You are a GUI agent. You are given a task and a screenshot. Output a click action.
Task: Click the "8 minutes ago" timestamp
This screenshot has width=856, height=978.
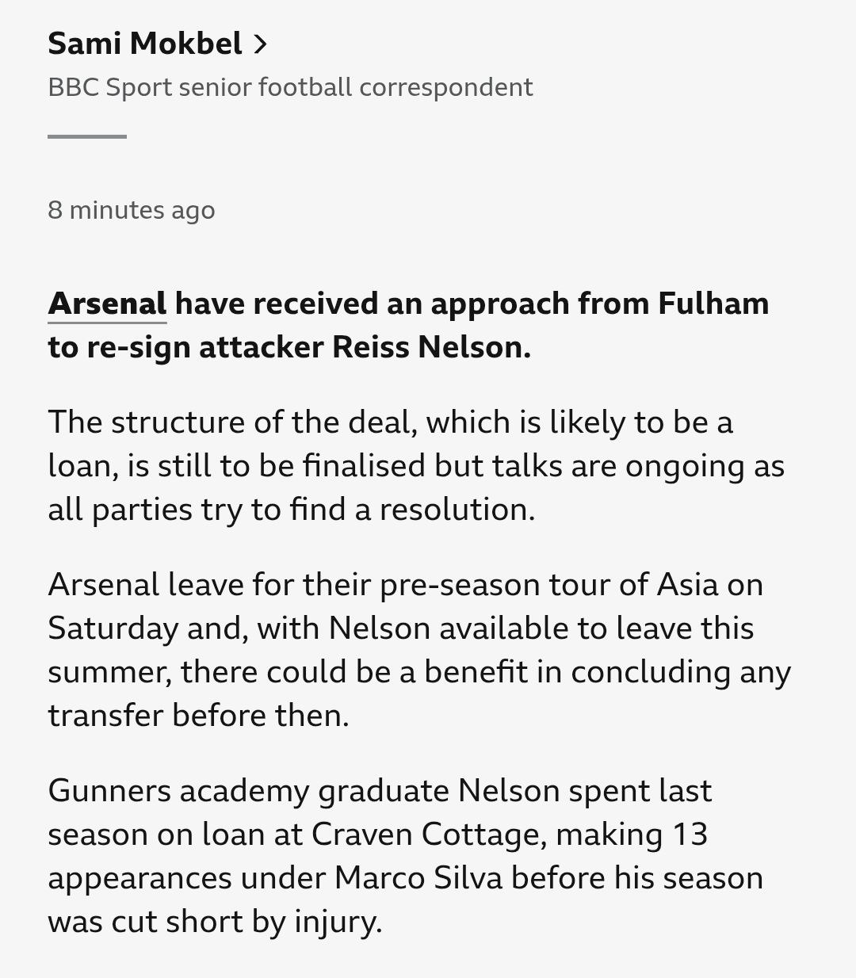(x=132, y=210)
